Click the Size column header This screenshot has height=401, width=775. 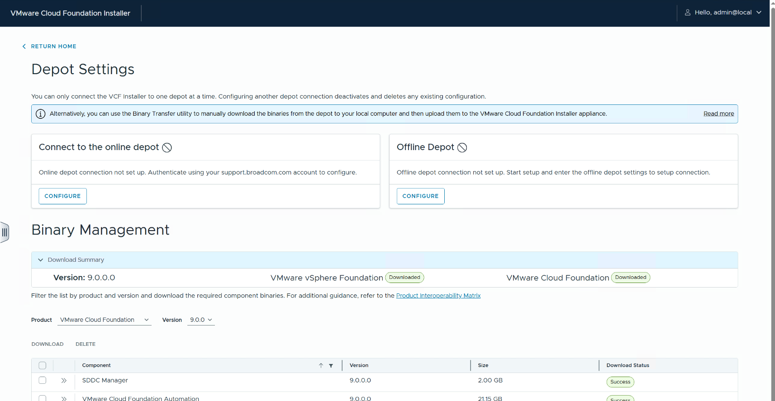[483, 366]
